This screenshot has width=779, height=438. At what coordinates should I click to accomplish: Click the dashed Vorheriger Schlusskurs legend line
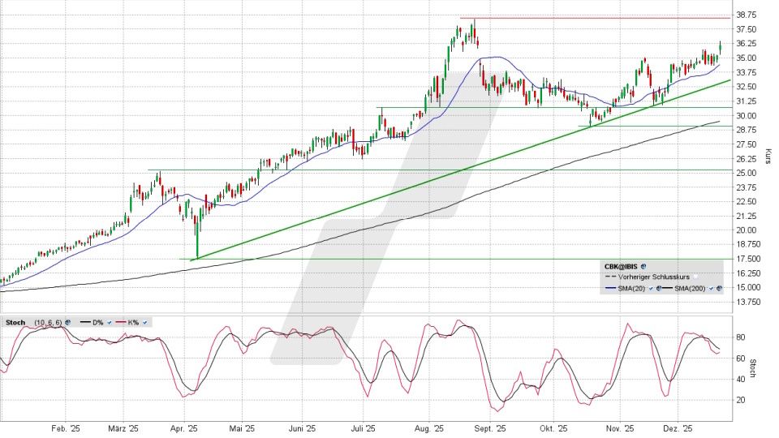pyautogui.click(x=610, y=277)
